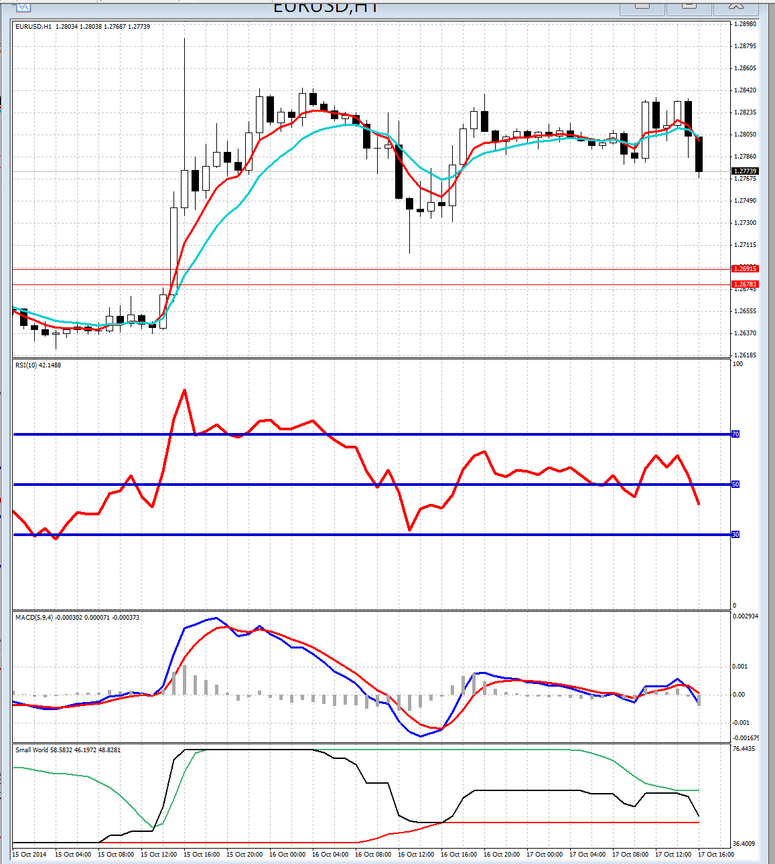775x864 pixels.
Task: Click the RSI level 70 tag
Action: 735,434
